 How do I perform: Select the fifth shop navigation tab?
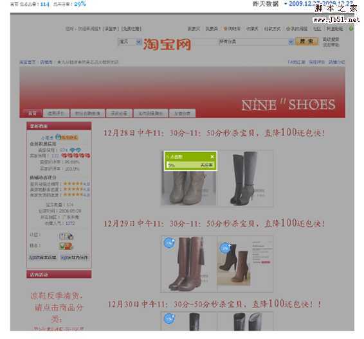[x=150, y=113]
